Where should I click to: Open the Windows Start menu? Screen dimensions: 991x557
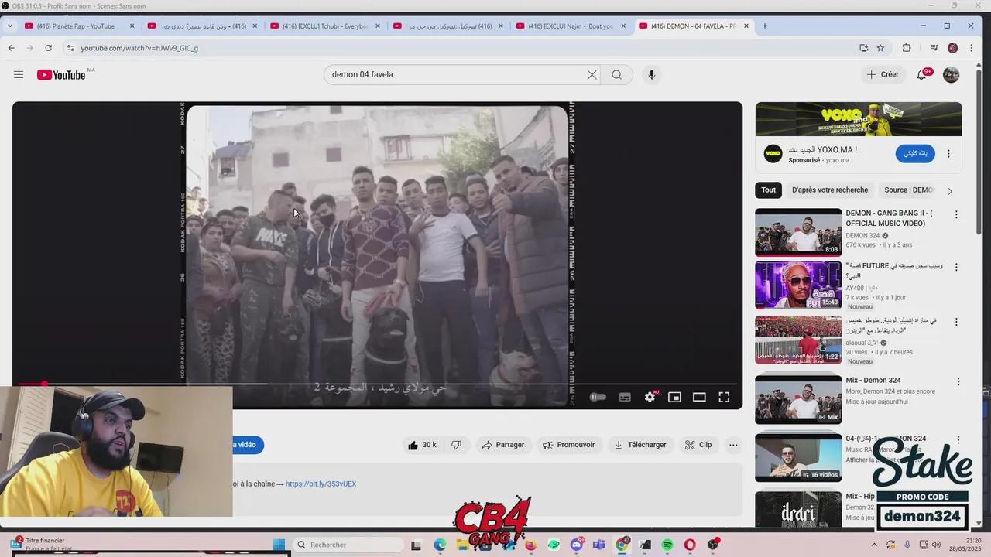(279, 545)
